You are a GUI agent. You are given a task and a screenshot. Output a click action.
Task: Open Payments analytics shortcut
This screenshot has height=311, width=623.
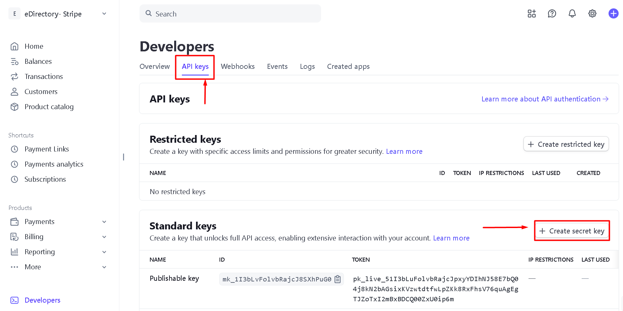click(54, 164)
